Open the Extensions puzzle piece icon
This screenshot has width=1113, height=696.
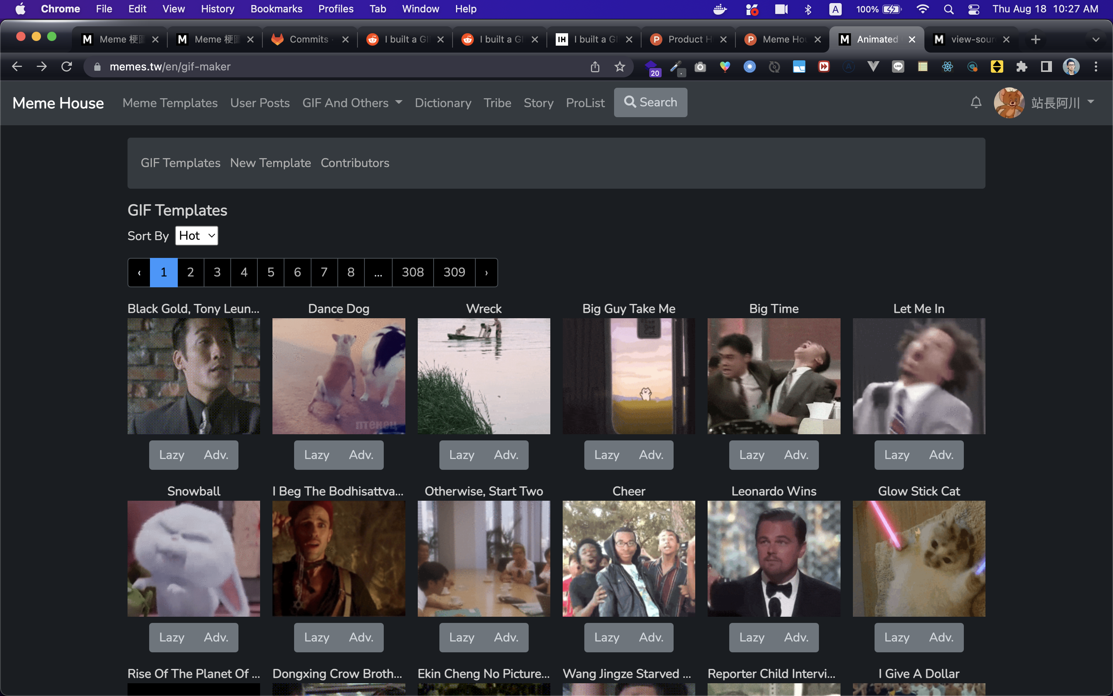pos(1022,67)
